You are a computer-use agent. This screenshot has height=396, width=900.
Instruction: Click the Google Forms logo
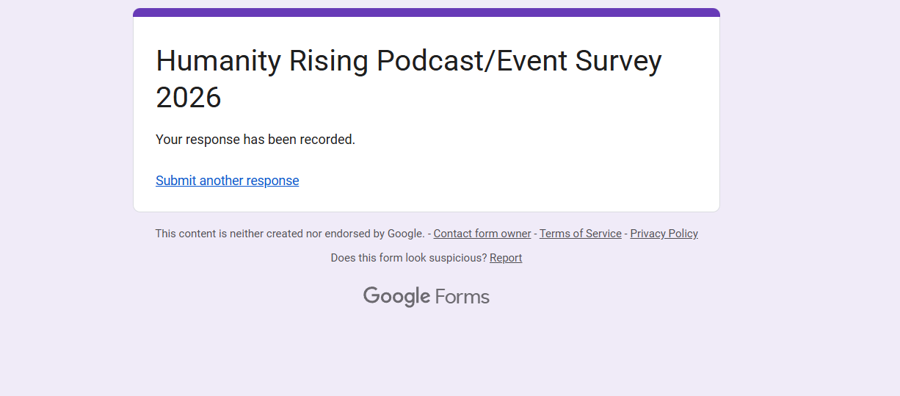coord(426,297)
